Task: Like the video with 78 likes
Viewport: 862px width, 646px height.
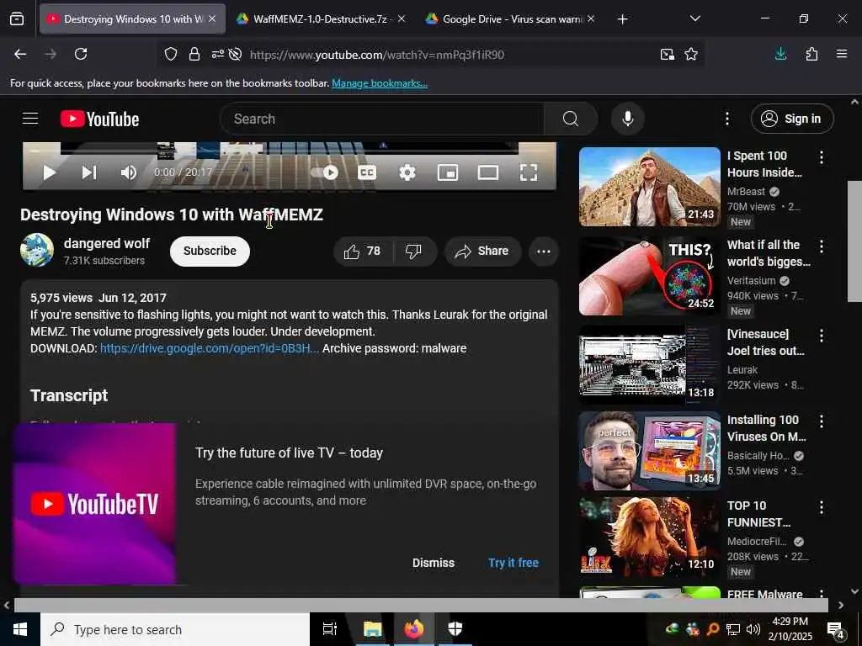Action: 363,252
